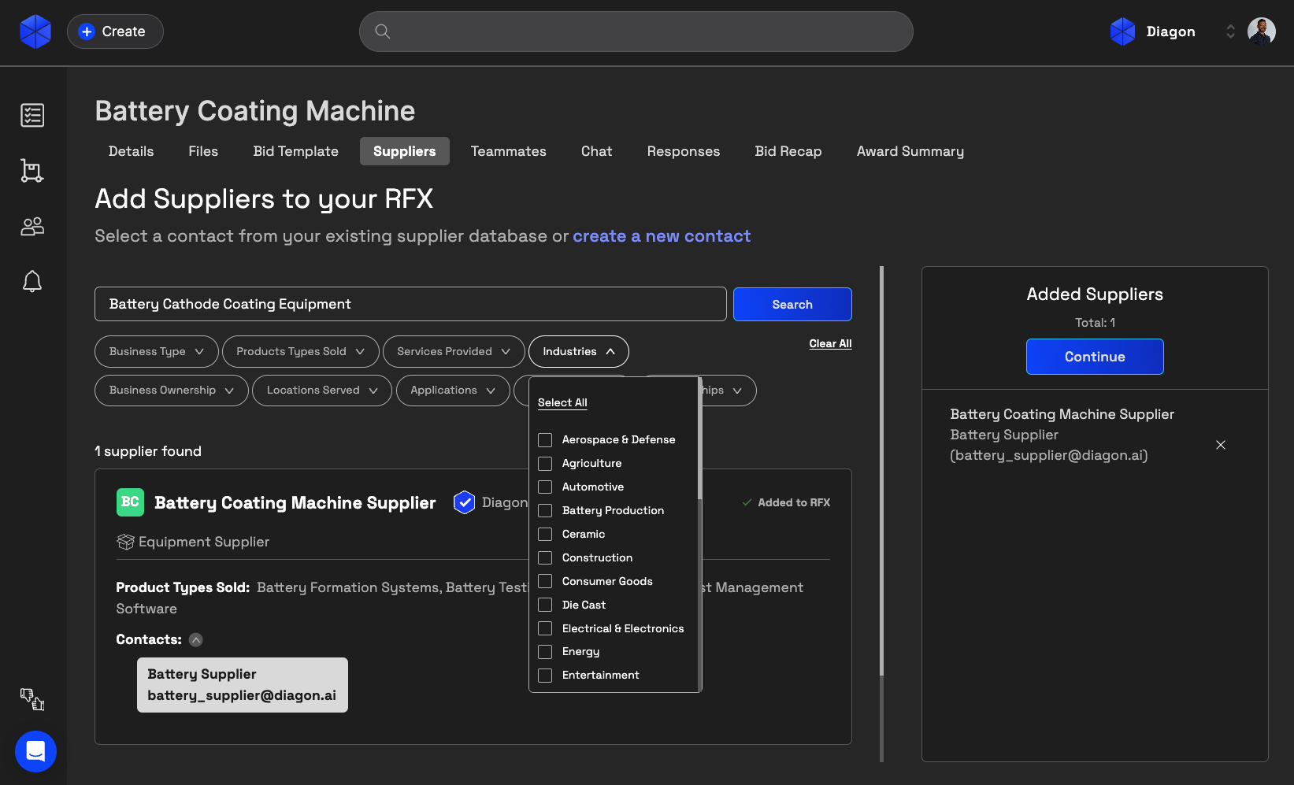
Task: Open notifications bell icon
Action: [32, 281]
